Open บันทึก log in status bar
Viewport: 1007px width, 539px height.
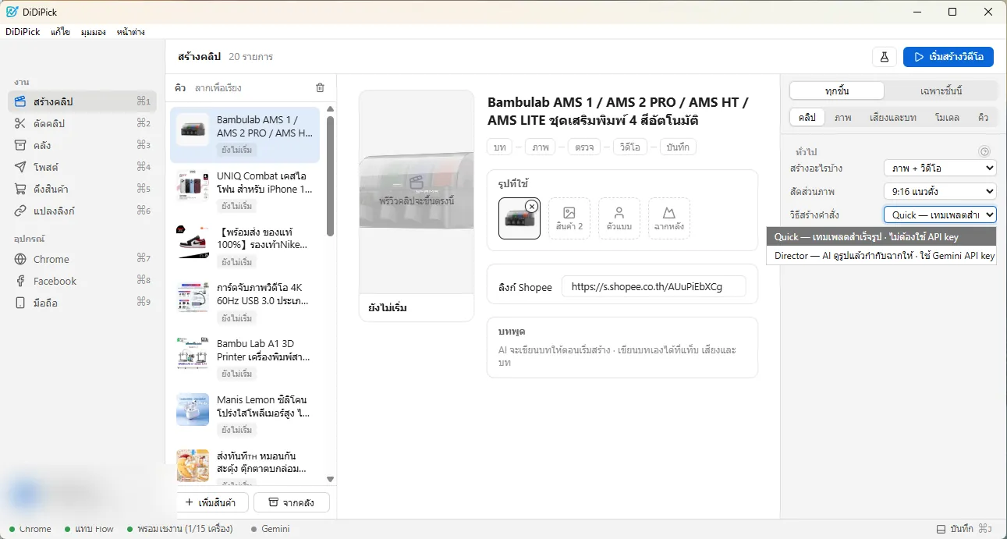(x=964, y=529)
